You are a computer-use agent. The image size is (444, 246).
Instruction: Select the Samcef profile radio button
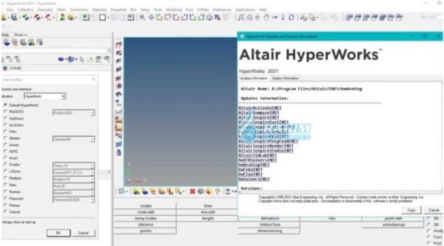5,212
